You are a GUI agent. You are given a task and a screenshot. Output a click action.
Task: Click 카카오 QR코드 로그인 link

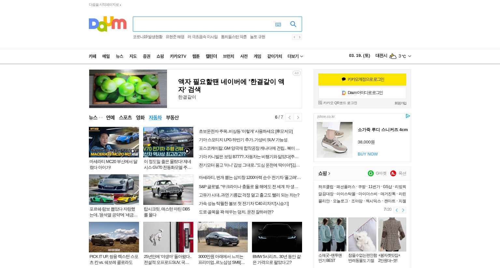[338, 103]
